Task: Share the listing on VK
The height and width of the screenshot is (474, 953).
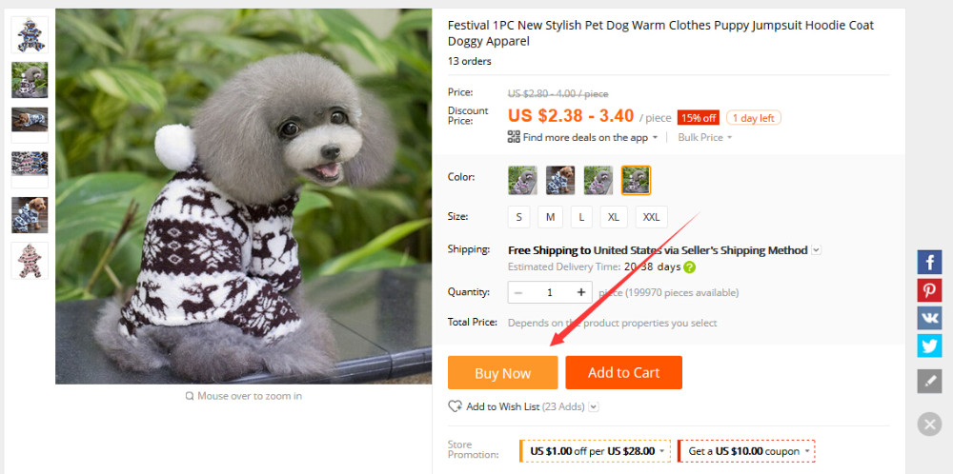Action: click(929, 318)
